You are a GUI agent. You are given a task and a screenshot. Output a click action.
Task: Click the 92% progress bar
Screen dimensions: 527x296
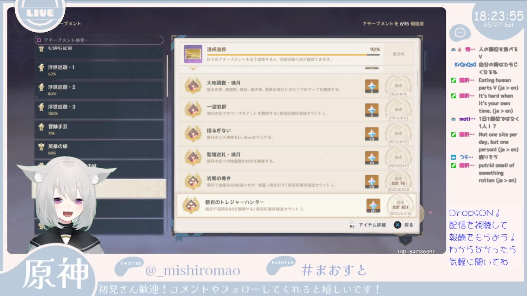click(x=293, y=55)
